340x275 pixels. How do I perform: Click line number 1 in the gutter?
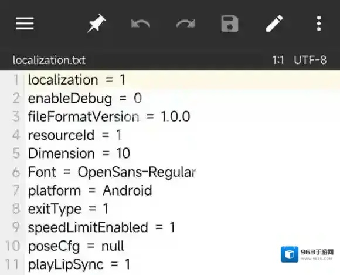pyautogui.click(x=16, y=80)
